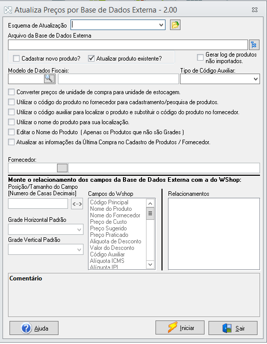Click Arquivo da Base de Dados Externa field
Viewport: 267px width, 344px height.
coord(128,45)
